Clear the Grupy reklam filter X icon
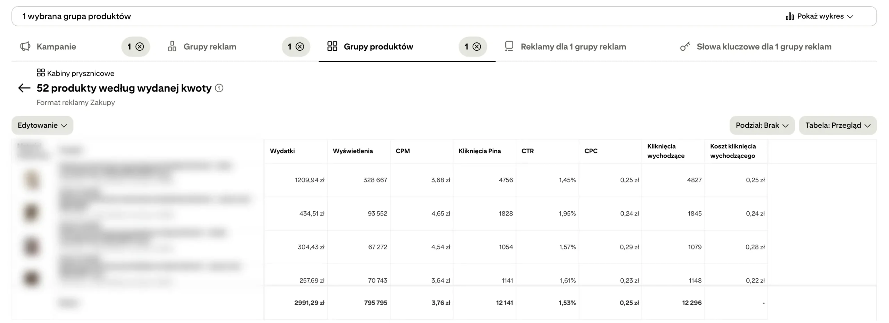Viewport: 889px width, 323px height. coord(300,46)
